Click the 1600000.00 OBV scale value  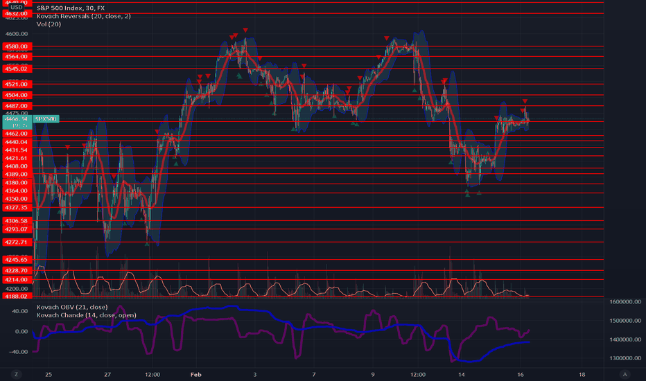(625, 301)
